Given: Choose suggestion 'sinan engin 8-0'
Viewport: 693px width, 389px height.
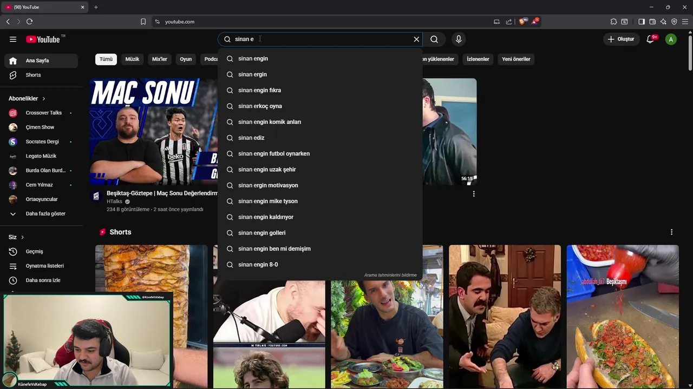Looking at the screenshot, I should [320, 264].
